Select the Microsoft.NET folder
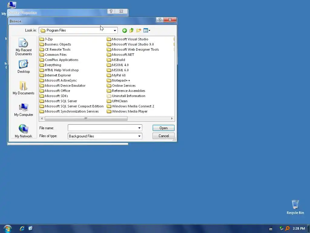Screen dimensions: 310x233 (x=120, y=55)
